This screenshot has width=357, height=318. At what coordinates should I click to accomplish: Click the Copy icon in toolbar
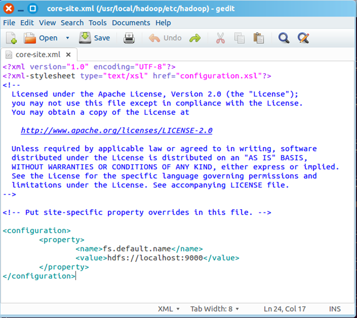coord(239,38)
